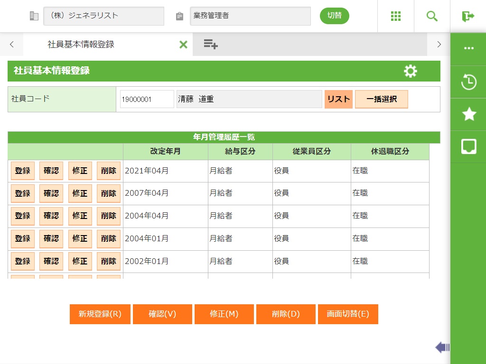486x364 pixels.
Task: Open favorites star icon in sidebar
Action: (468, 114)
